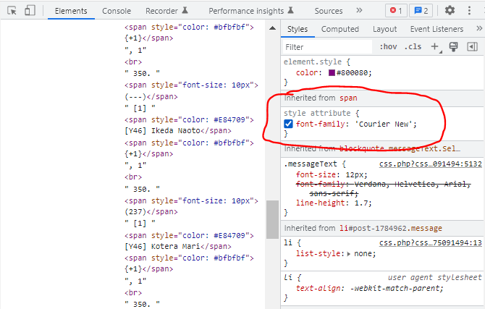Toggle the :hov element state button
This screenshot has height=309, width=485.
coord(388,47)
